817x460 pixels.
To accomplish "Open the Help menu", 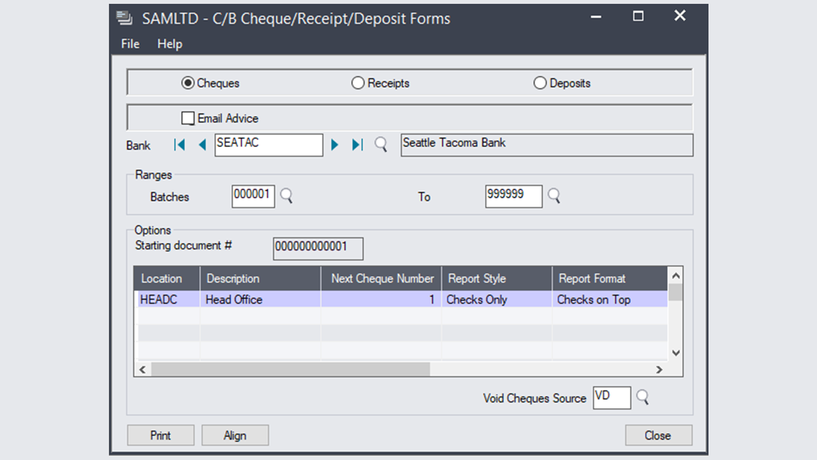I will tap(169, 43).
